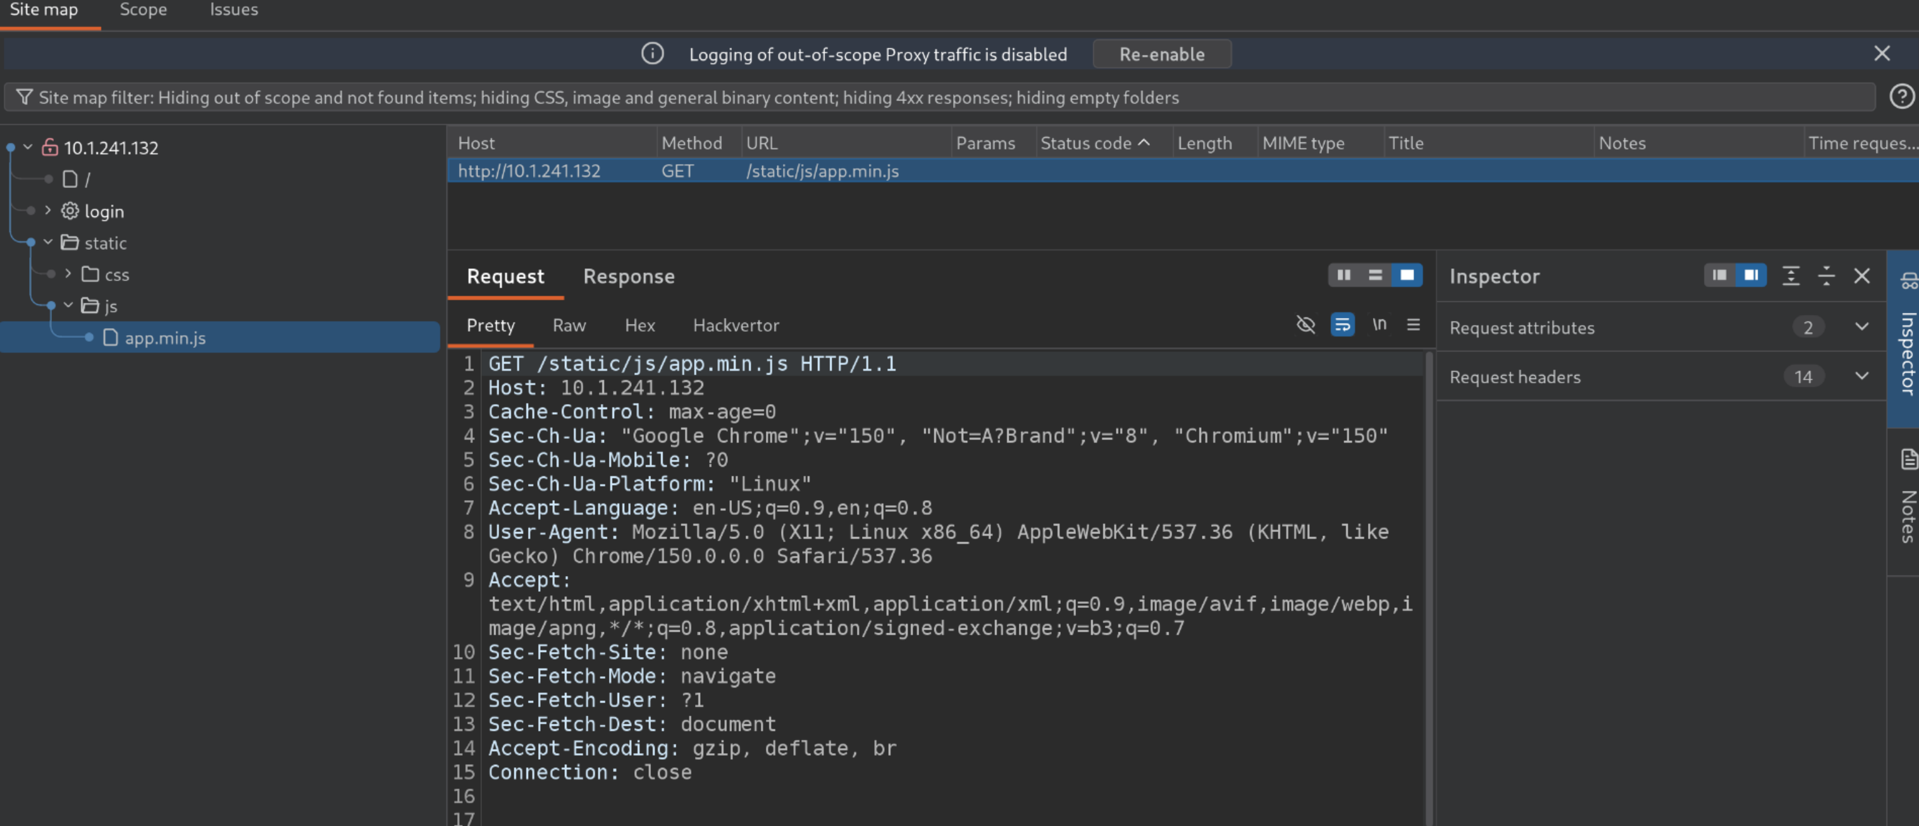Click the Notes column header
Screen dimensions: 1919x826
[1698, 142]
